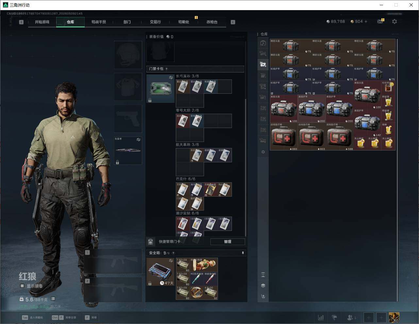The width and height of the screenshot is (419, 324).
Task: Click the 零号大坝: 2/6 label
Action: pos(187,110)
